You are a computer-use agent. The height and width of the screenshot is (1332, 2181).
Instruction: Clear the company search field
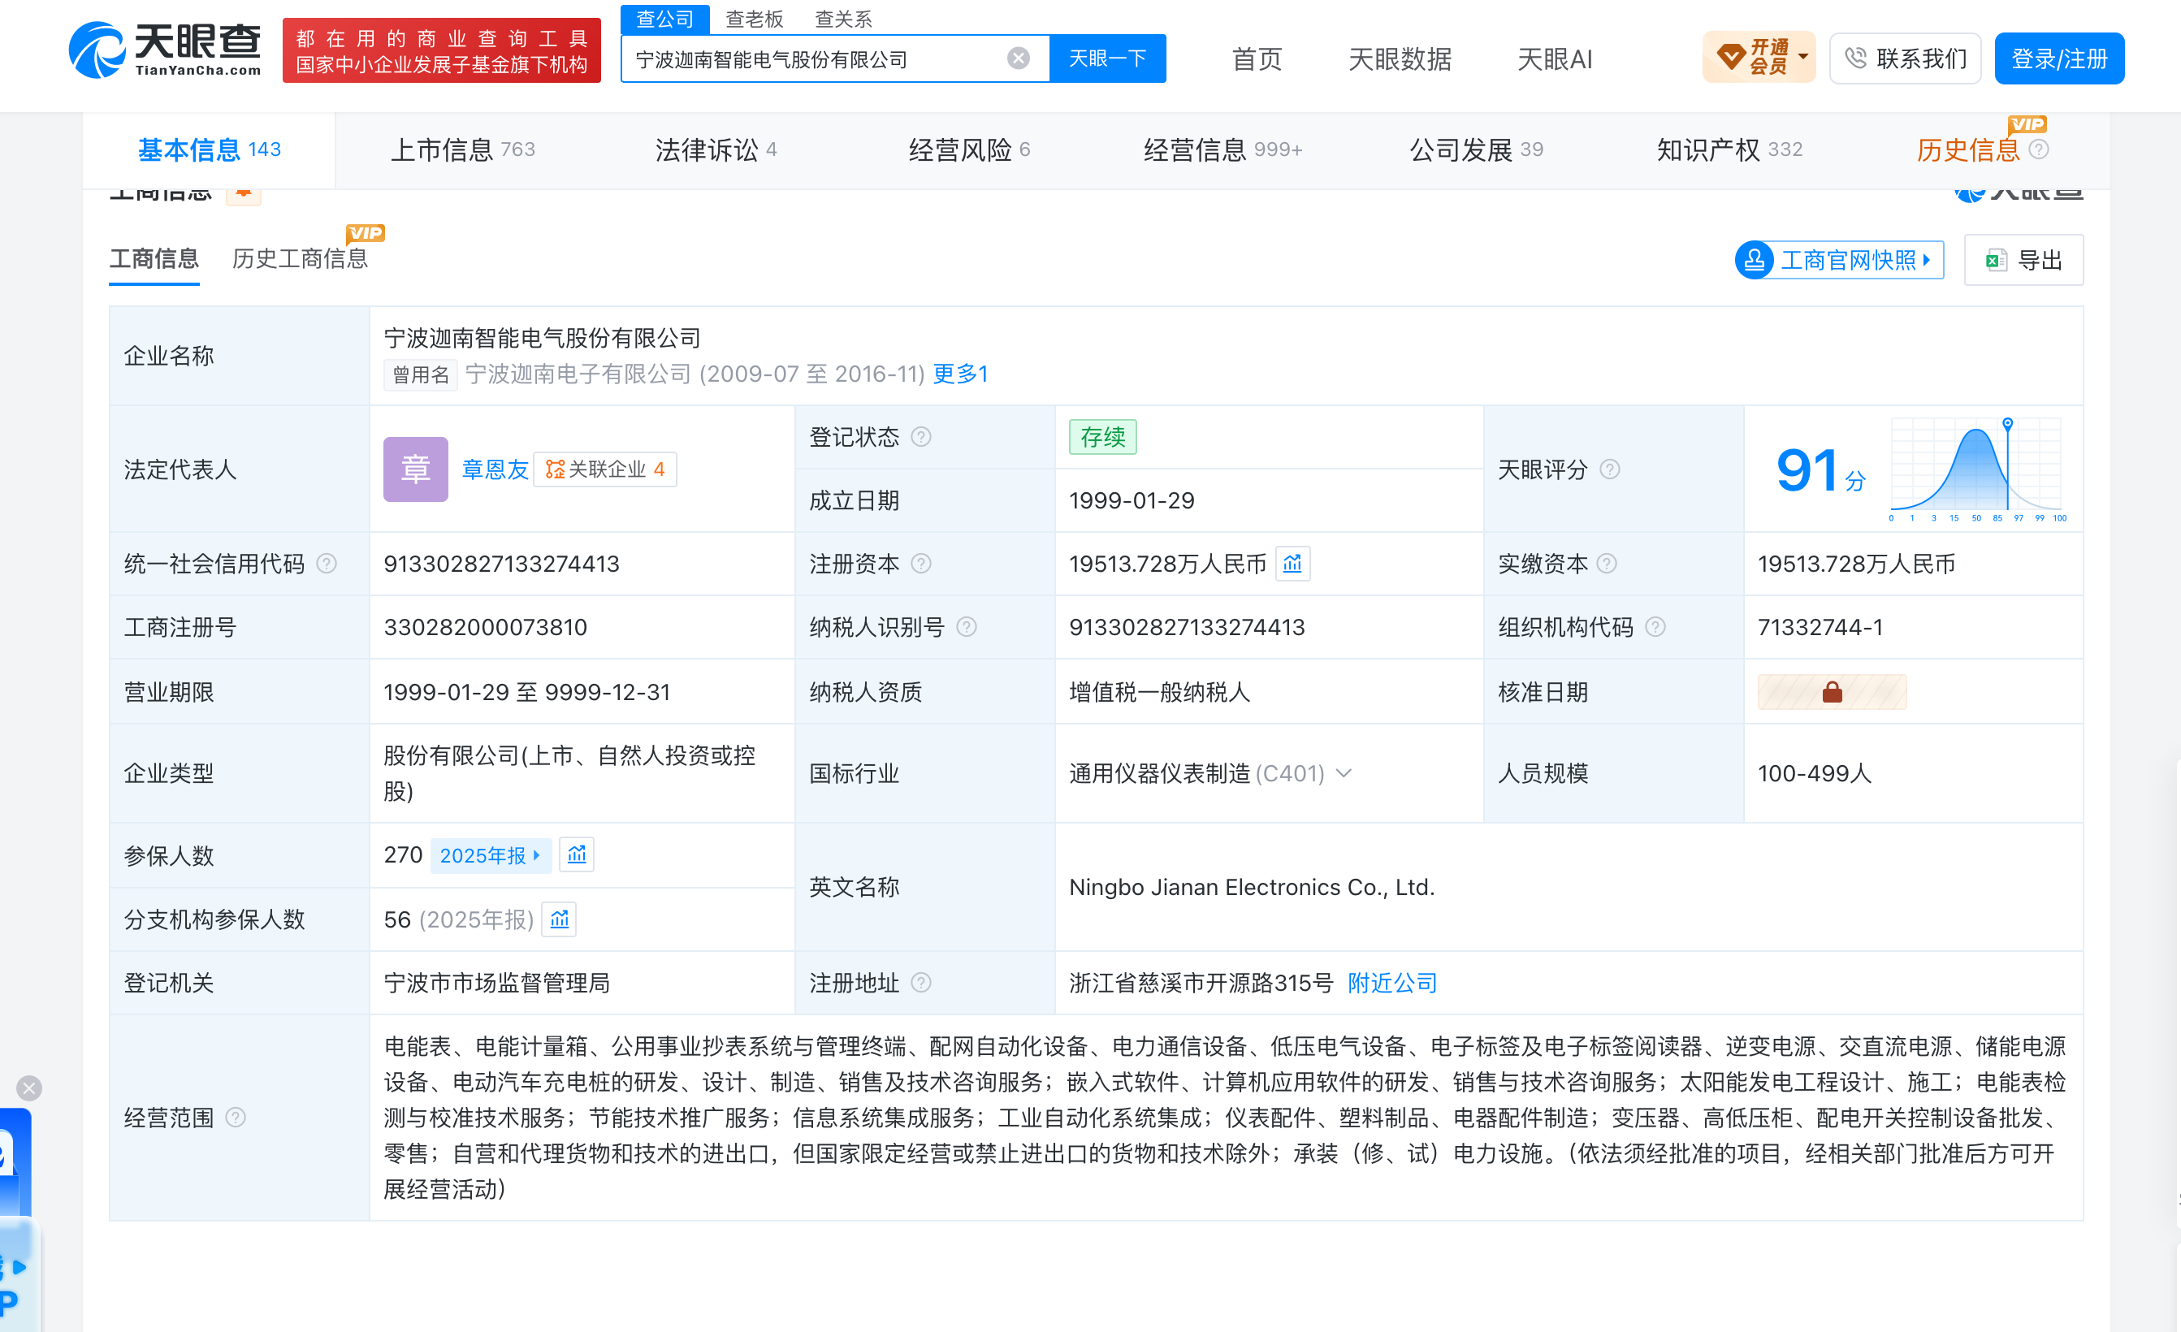[x=1018, y=58]
